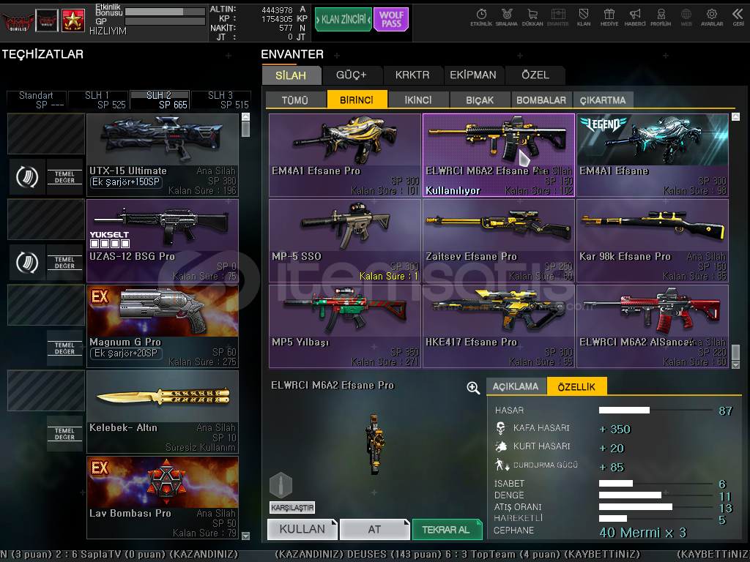Open the Klan shield icon
The image size is (750, 562).
pyautogui.click(x=584, y=18)
